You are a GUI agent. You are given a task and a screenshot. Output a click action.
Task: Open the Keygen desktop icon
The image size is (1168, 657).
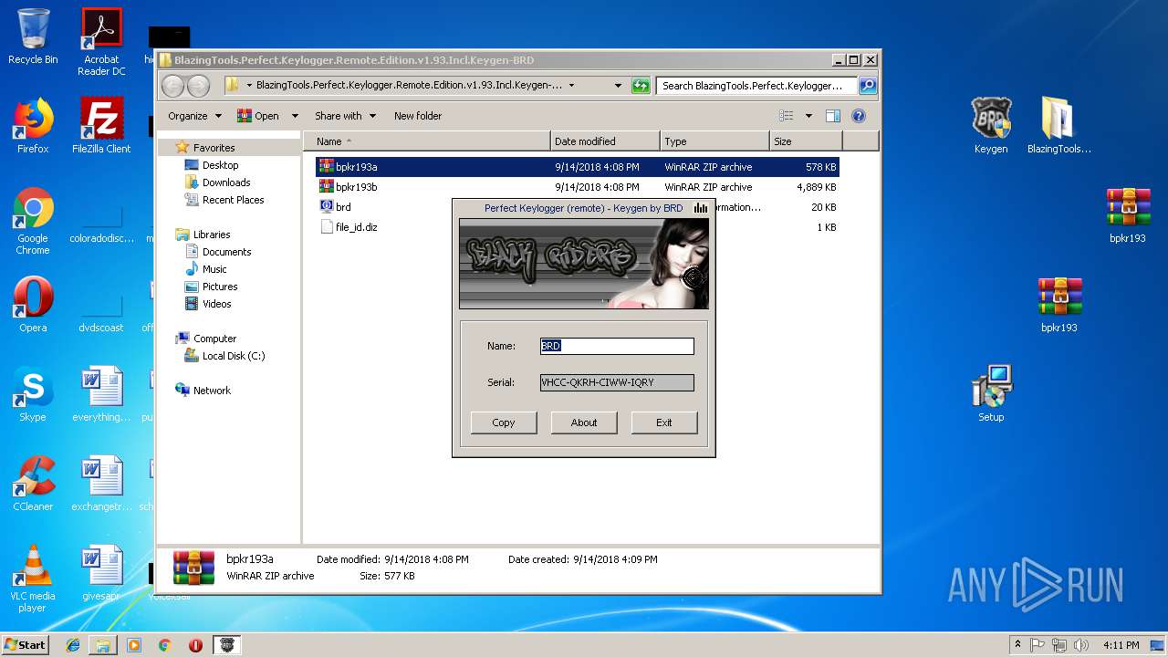tap(991, 126)
